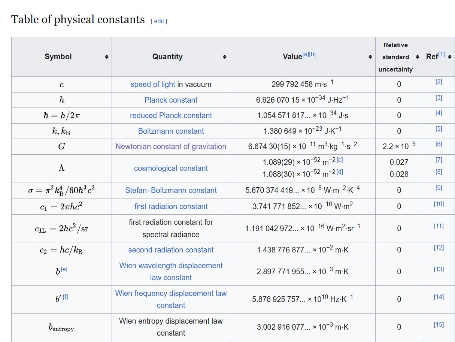455x342 pixels.
Task: Open the first radiation constant article
Action: click(171, 206)
